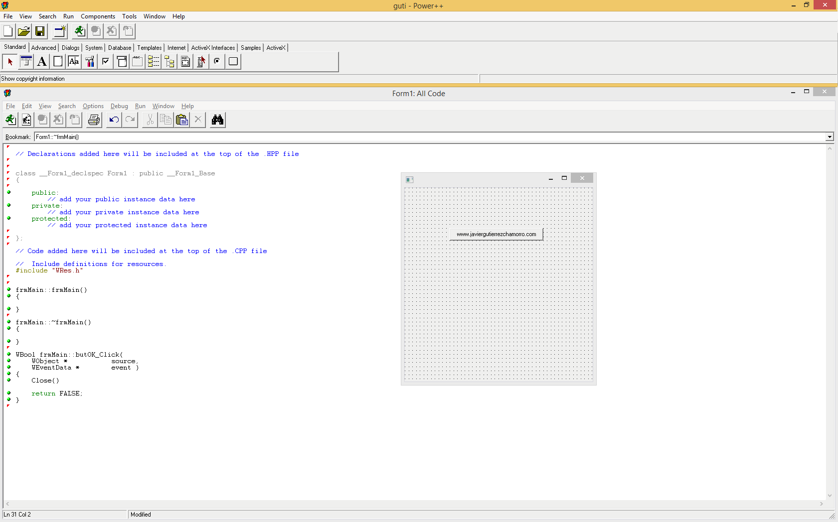This screenshot has height=522, width=838.
Task: Undo the last edit in code editor
Action: click(114, 120)
